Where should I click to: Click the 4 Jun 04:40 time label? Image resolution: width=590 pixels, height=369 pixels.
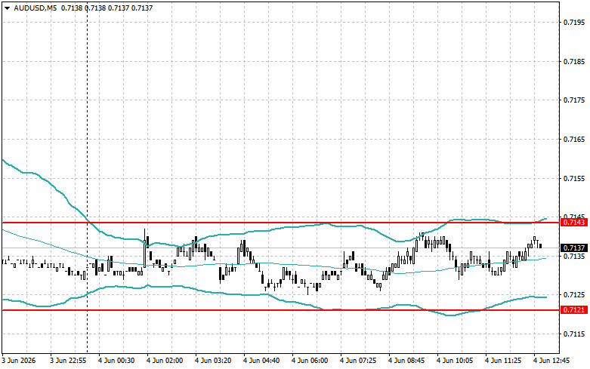pyautogui.click(x=261, y=361)
